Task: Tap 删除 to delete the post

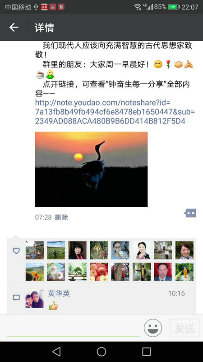Action: click(x=61, y=217)
